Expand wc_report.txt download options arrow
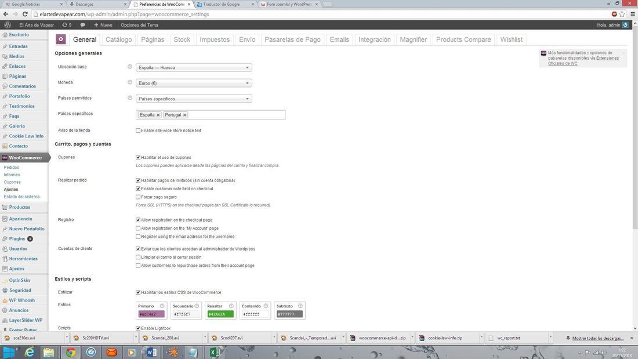The width and height of the screenshot is (638, 359). pos(550,338)
